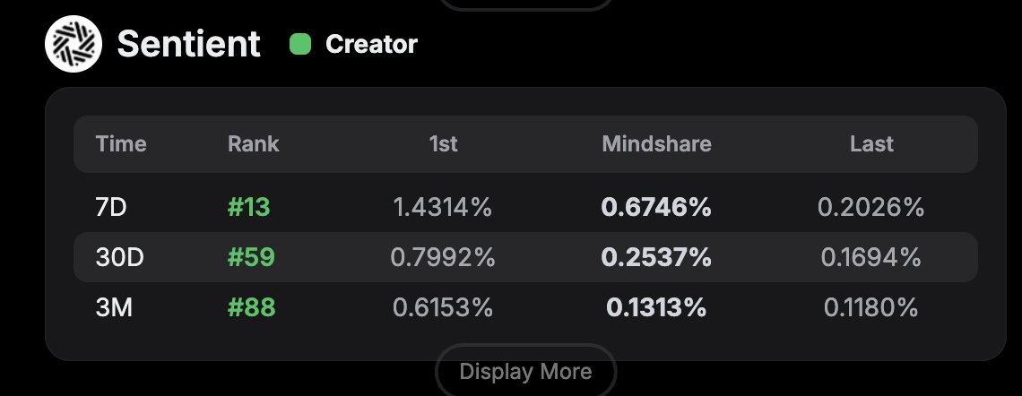This screenshot has width=1022, height=396.
Task: Click the 0.1180% last value
Action: pos(871,308)
